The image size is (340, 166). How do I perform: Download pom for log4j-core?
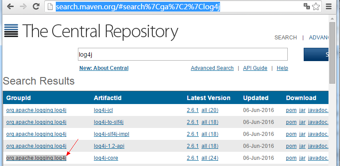[291, 158]
